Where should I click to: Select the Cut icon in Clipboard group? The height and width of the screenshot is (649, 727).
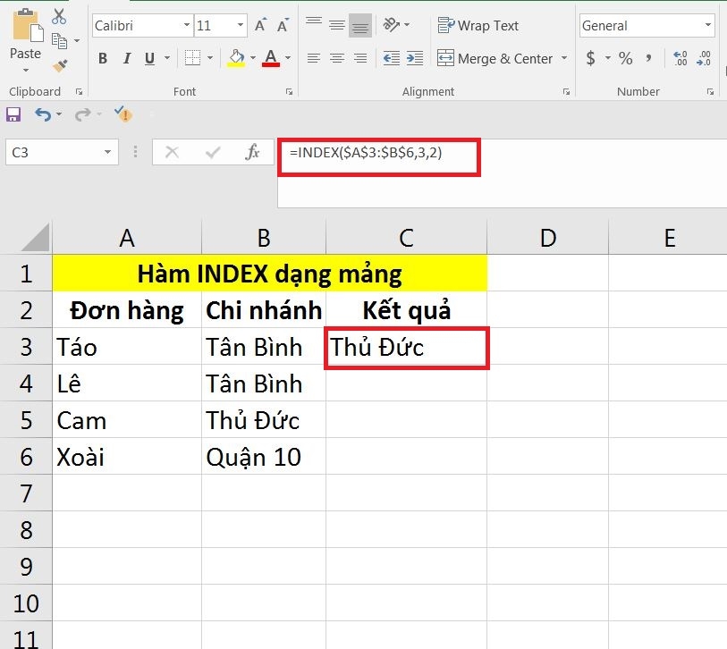[x=60, y=15]
